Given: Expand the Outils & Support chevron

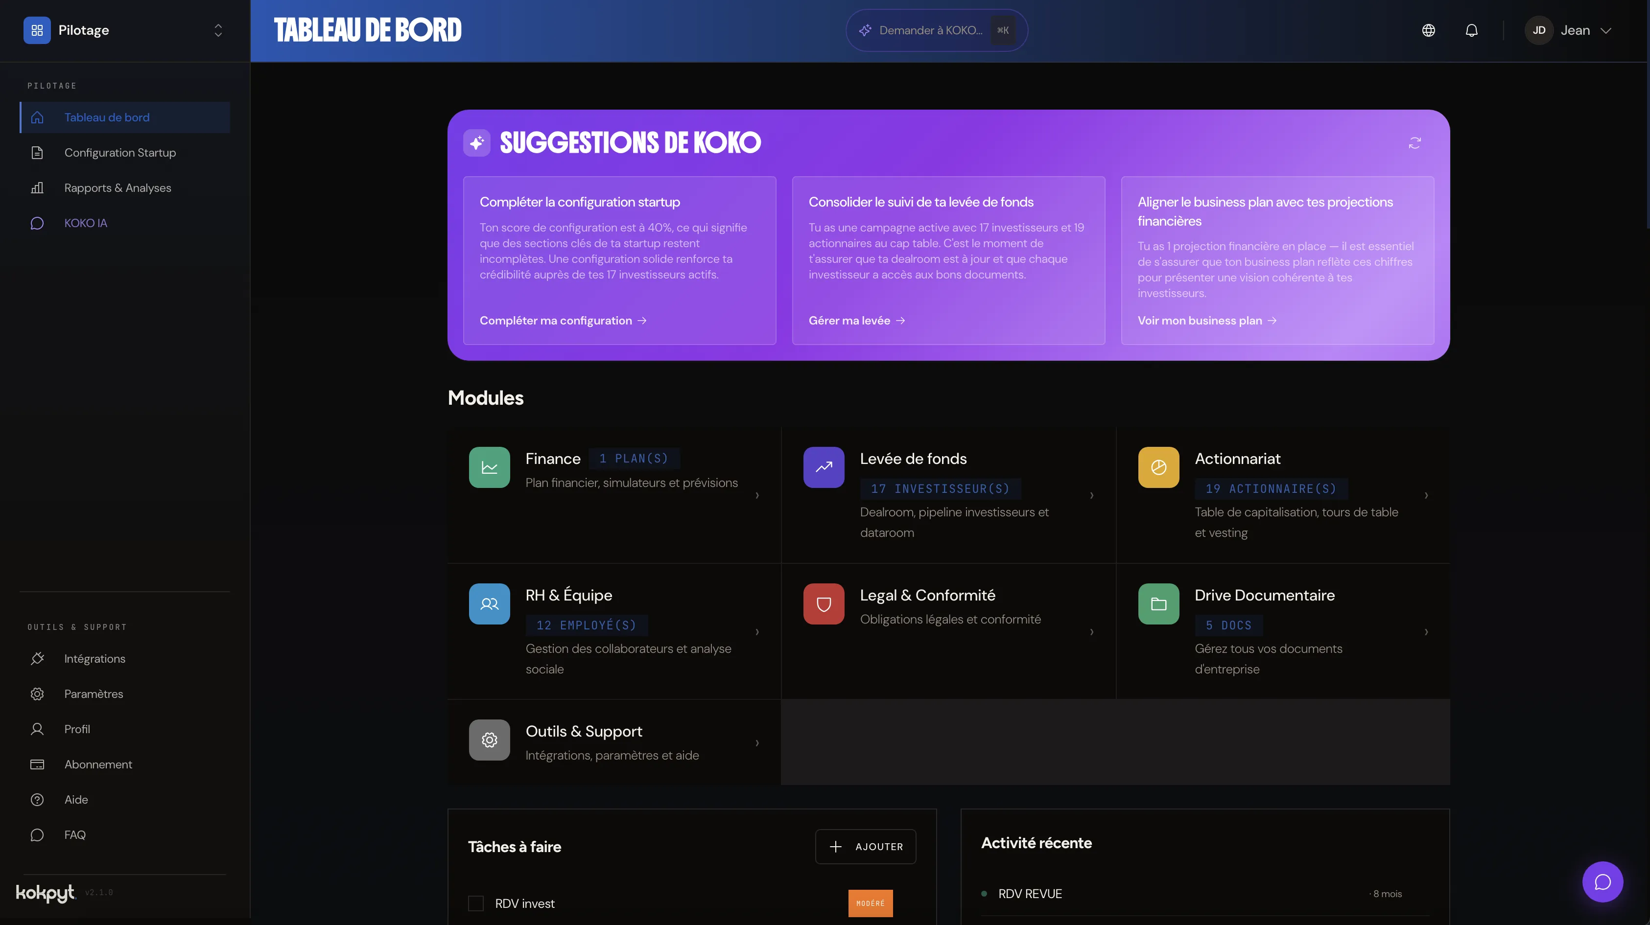Looking at the screenshot, I should (x=757, y=742).
